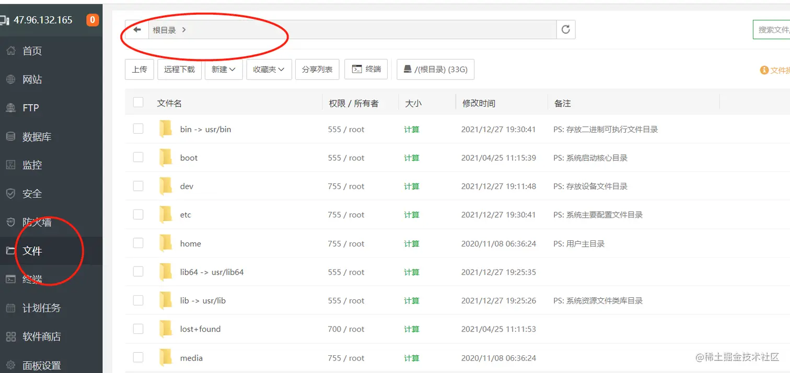Viewport: 790px width, 373px height.
Task: Sort by 修改时间 column header
Action: coord(479,103)
